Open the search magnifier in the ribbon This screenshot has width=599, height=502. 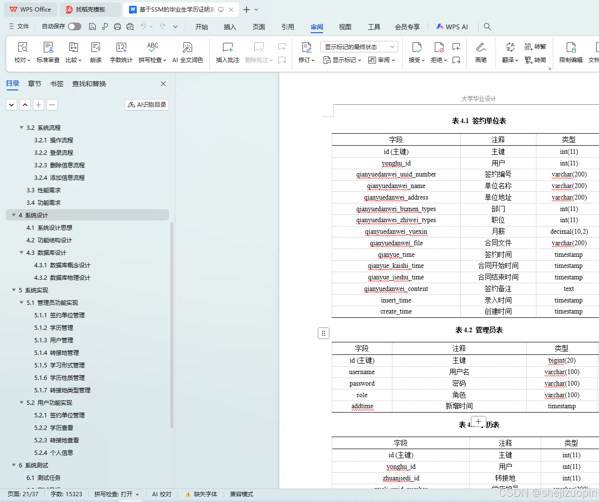487,27
